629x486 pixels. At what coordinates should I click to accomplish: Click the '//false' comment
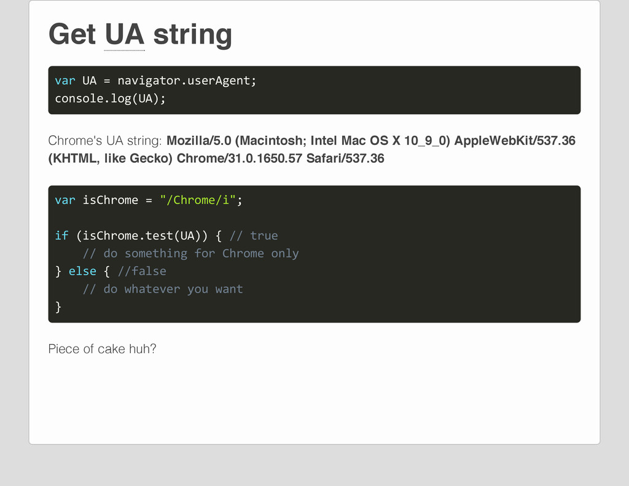(142, 272)
